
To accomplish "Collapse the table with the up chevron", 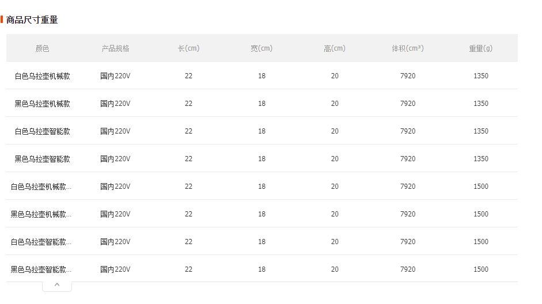I will [57, 285].
